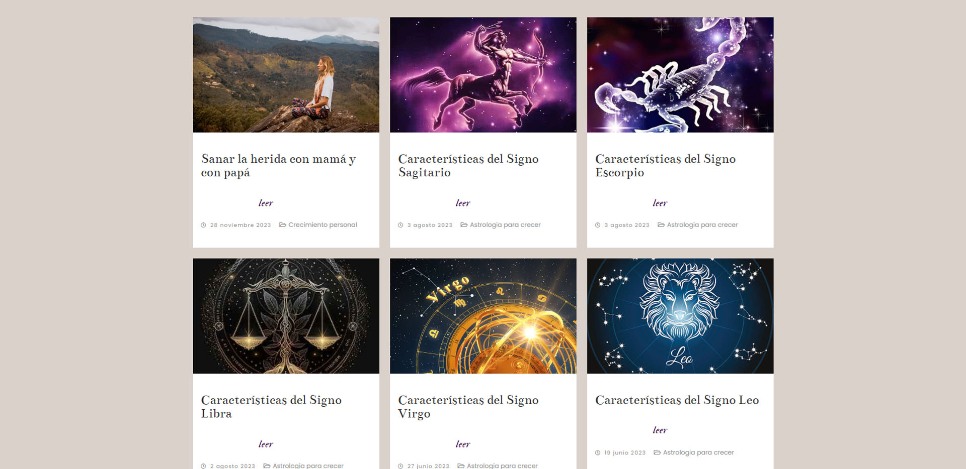Screen dimensions: 966x469
Task: Click folder icon in Escorpio card
Action: tap(661, 225)
